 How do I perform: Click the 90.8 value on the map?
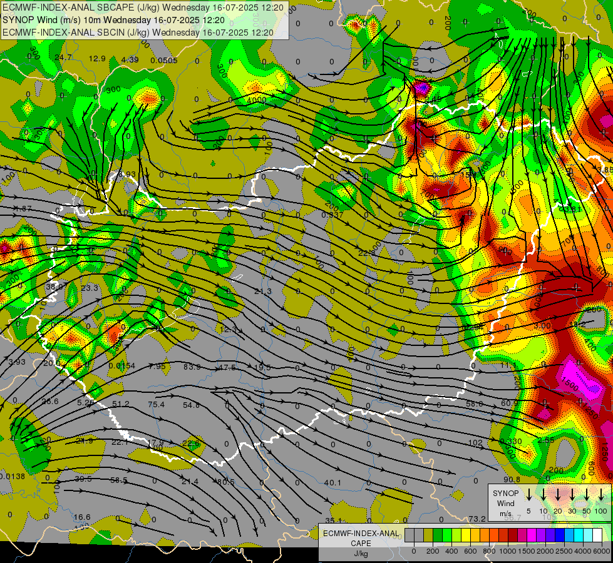coord(512,479)
